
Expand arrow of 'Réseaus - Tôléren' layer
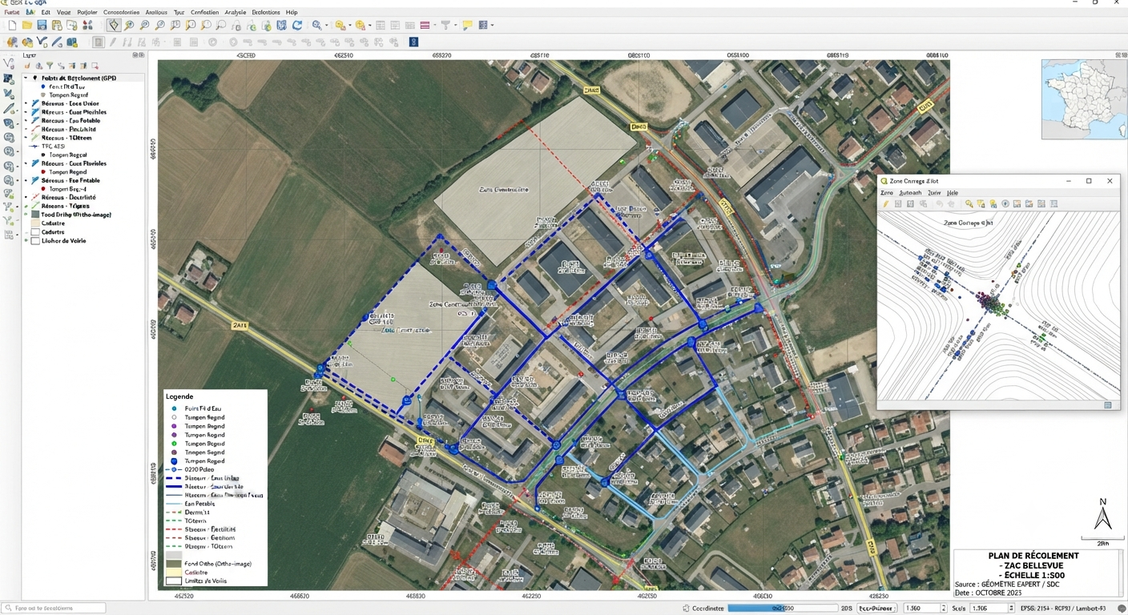click(x=26, y=138)
